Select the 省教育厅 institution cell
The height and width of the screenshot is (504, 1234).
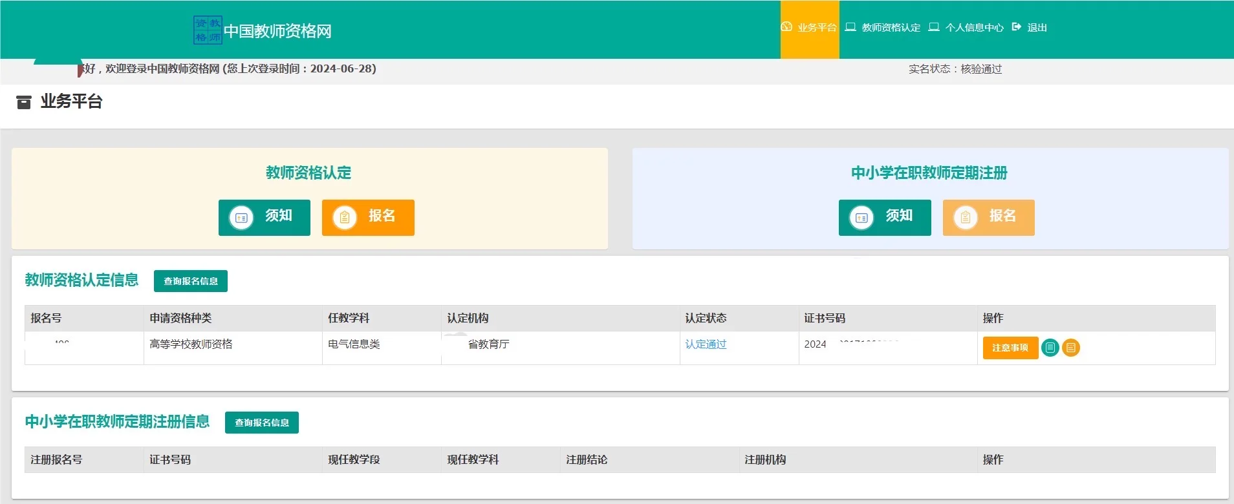[560, 348]
